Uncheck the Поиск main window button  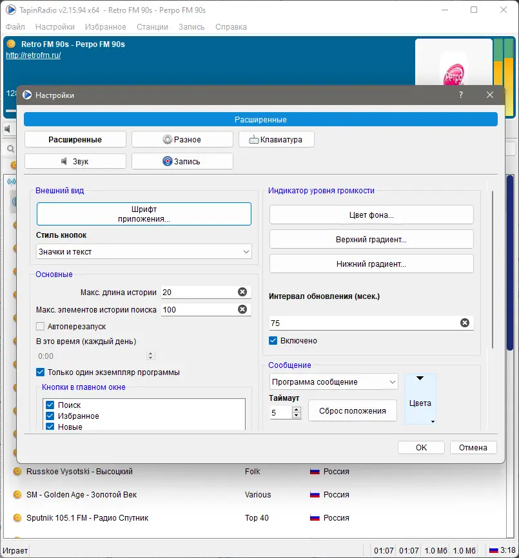coord(50,405)
